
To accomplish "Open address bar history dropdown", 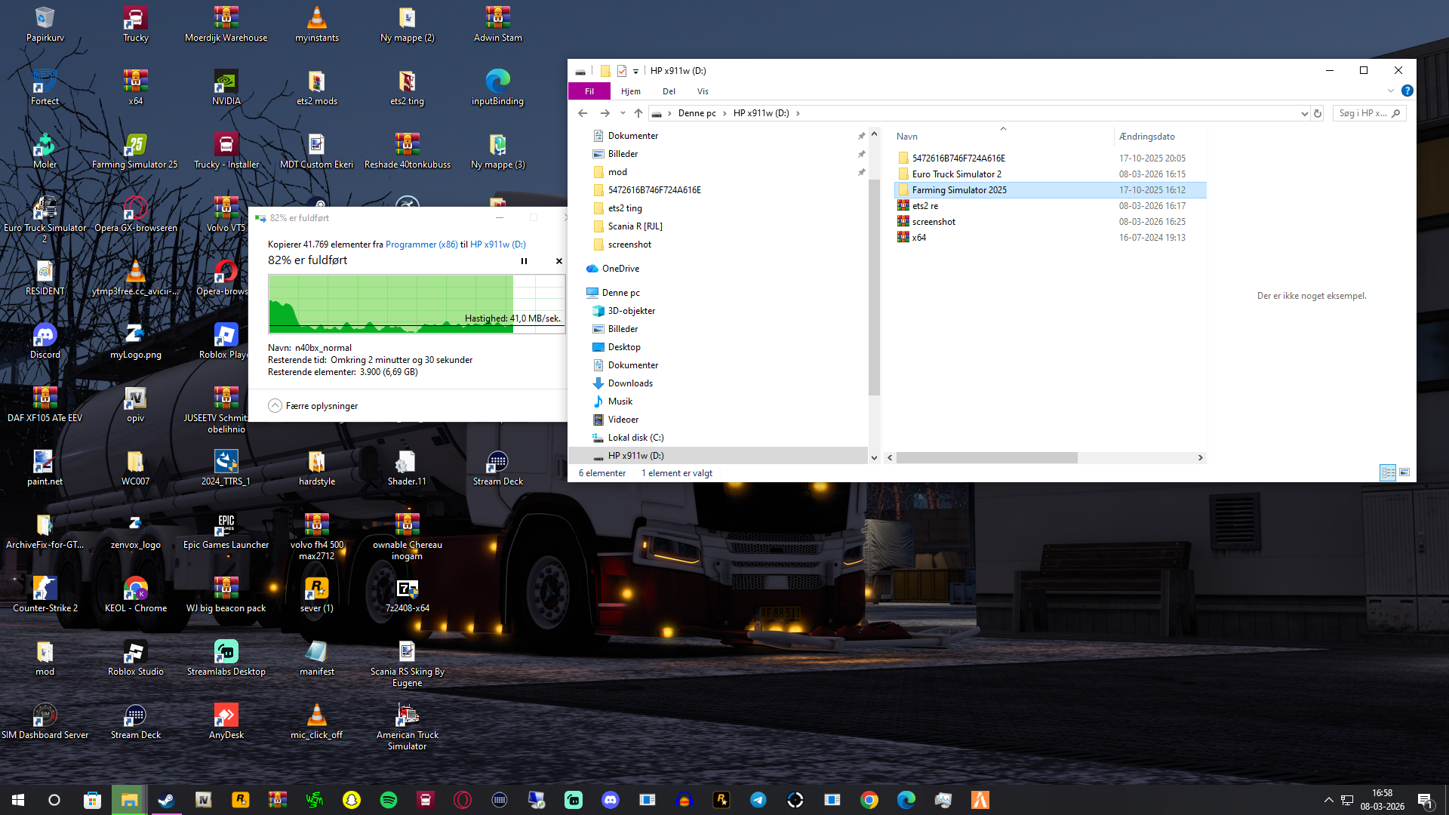I will click(x=1304, y=113).
